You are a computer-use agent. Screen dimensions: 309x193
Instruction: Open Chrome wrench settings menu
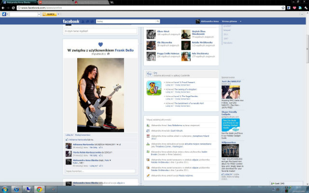[306, 8]
